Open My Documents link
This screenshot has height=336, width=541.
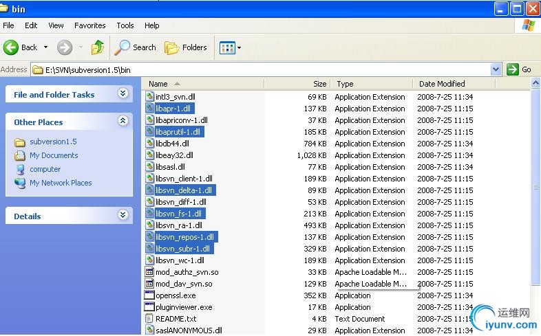click(x=54, y=155)
